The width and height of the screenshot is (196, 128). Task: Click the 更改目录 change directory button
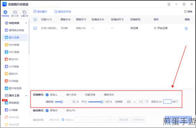click(124, 120)
